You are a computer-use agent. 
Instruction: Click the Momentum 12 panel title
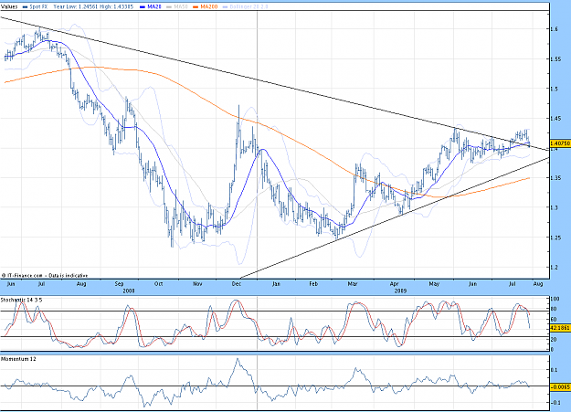pyautogui.click(x=18, y=359)
